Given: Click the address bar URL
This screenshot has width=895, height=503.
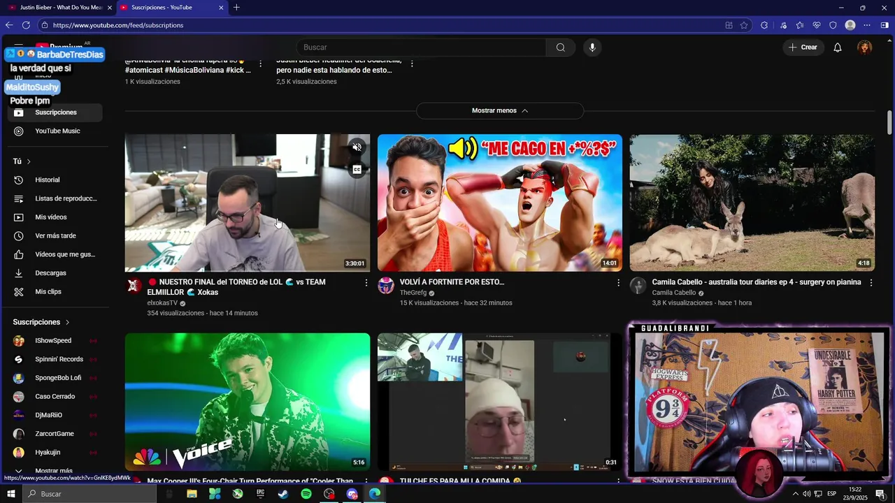Looking at the screenshot, I should click(118, 25).
